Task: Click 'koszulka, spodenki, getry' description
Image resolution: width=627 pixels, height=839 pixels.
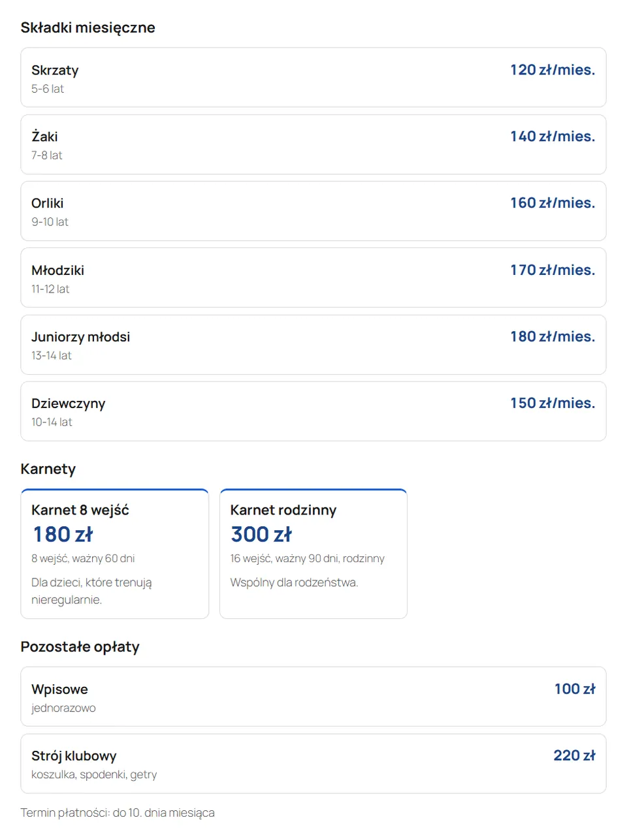Action: (94, 775)
